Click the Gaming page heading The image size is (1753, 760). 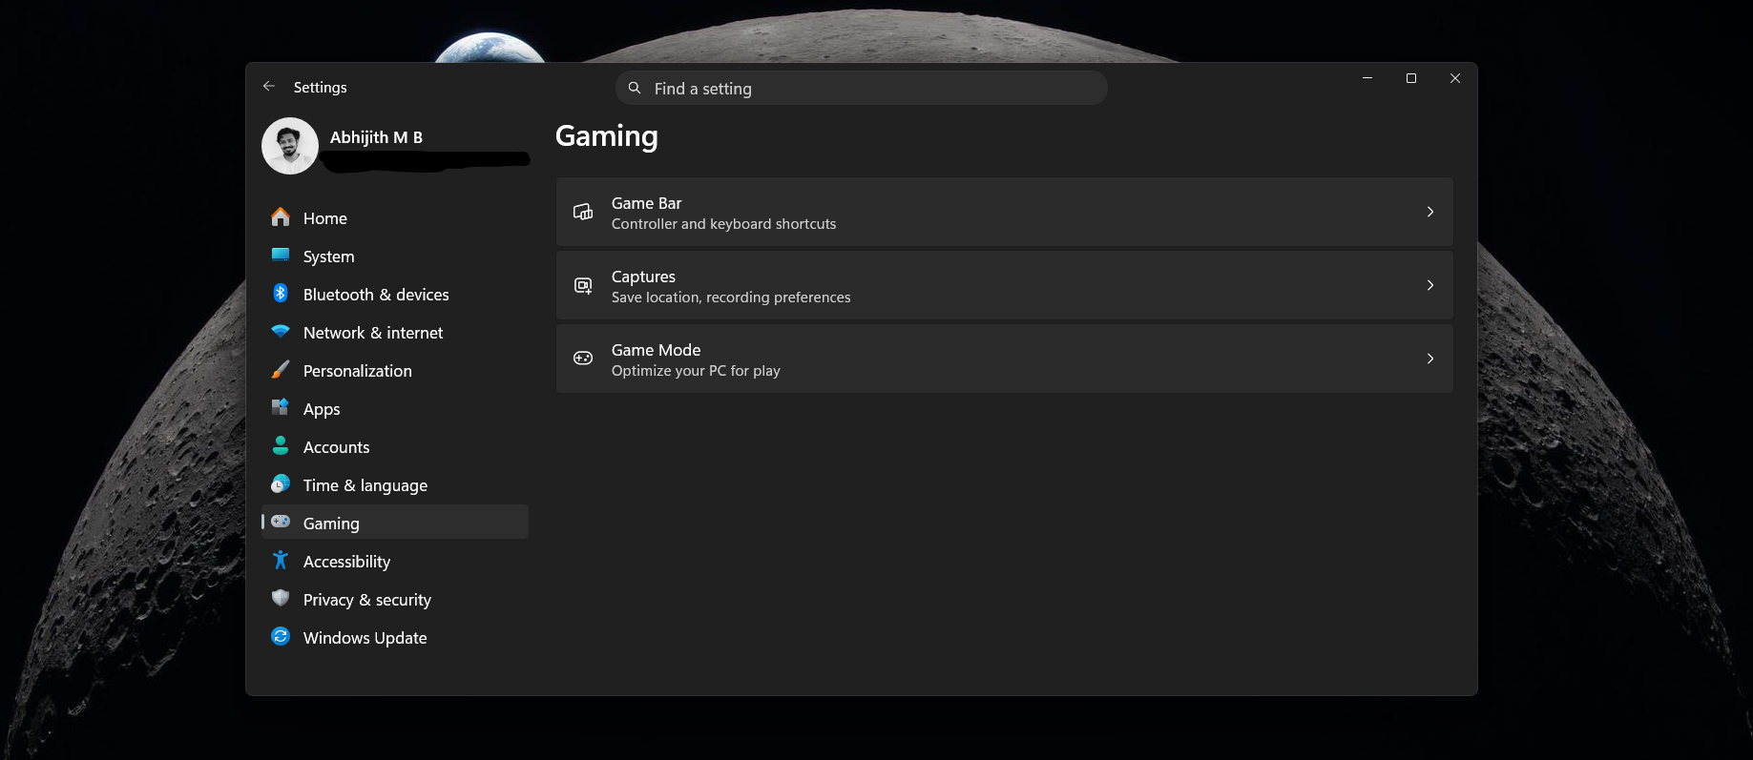point(607,137)
